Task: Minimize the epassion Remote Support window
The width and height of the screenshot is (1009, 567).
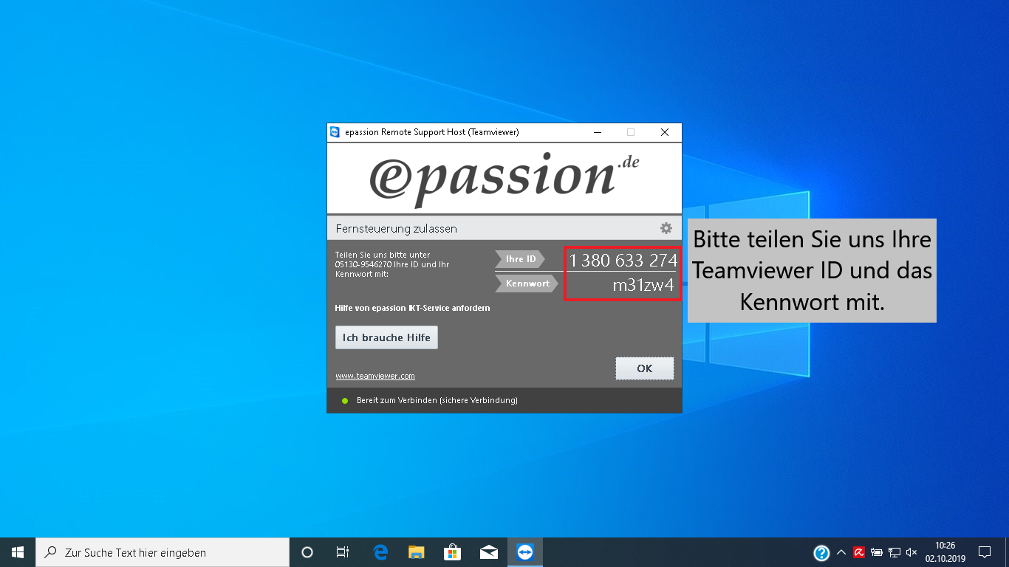Action: [x=597, y=132]
